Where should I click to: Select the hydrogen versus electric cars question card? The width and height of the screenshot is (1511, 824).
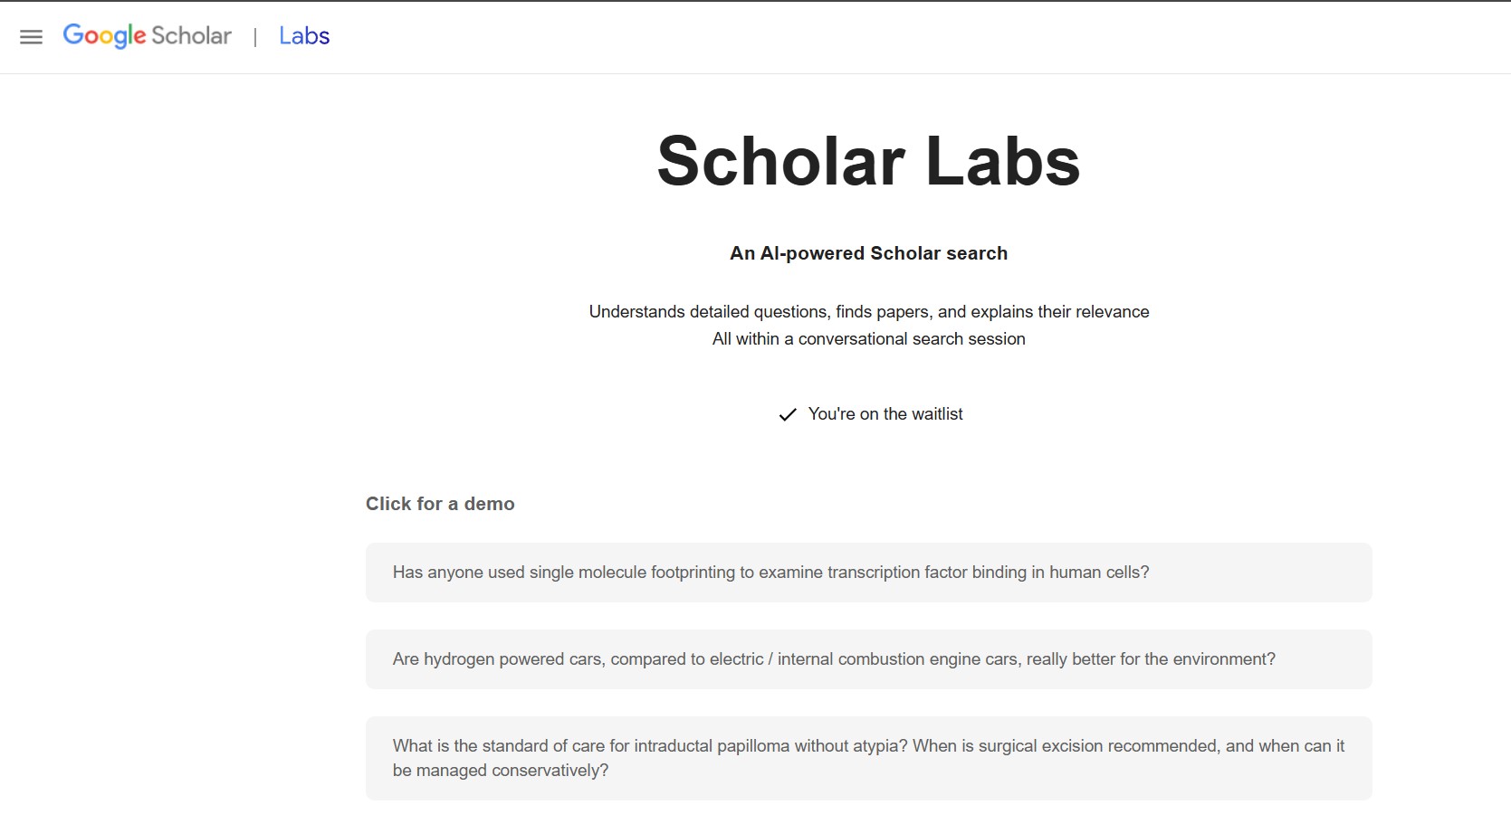867,659
